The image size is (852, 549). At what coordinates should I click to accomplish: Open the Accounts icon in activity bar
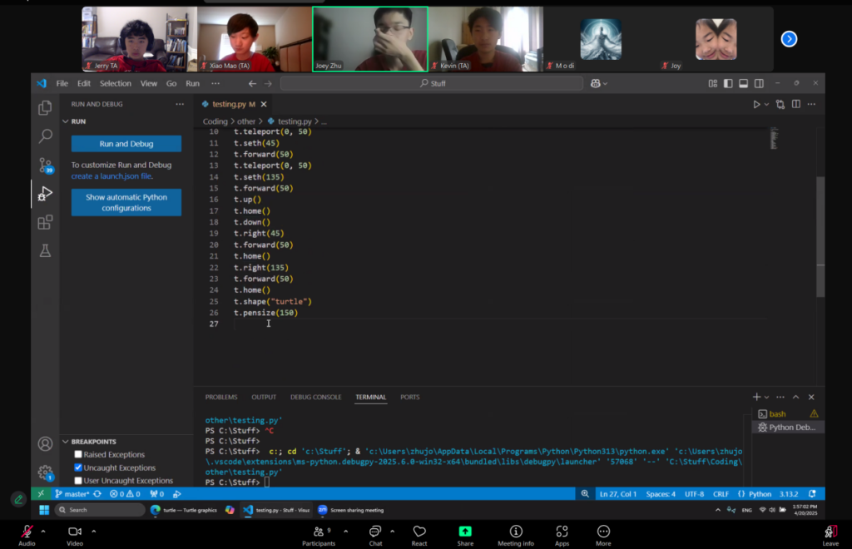pyautogui.click(x=45, y=443)
